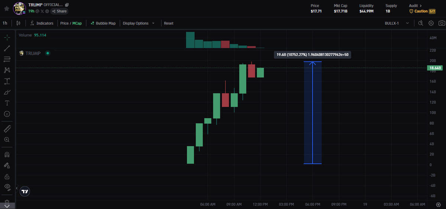
Task: Click the Share button
Action: (59, 11)
